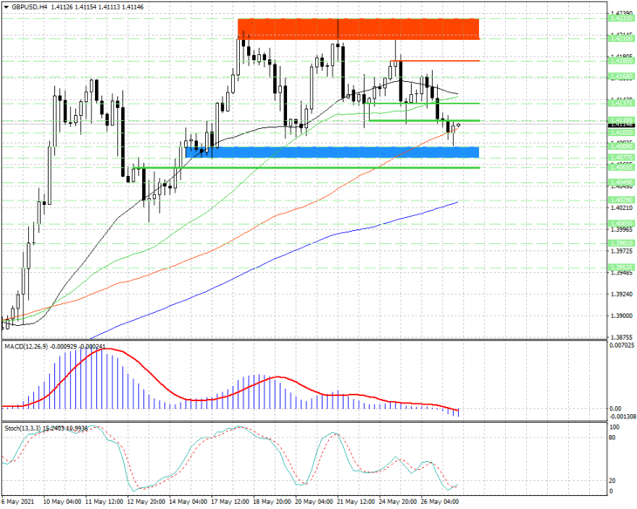Select the 1.40655 green price label
Viewport: 637px width, 509px height.
[621, 166]
